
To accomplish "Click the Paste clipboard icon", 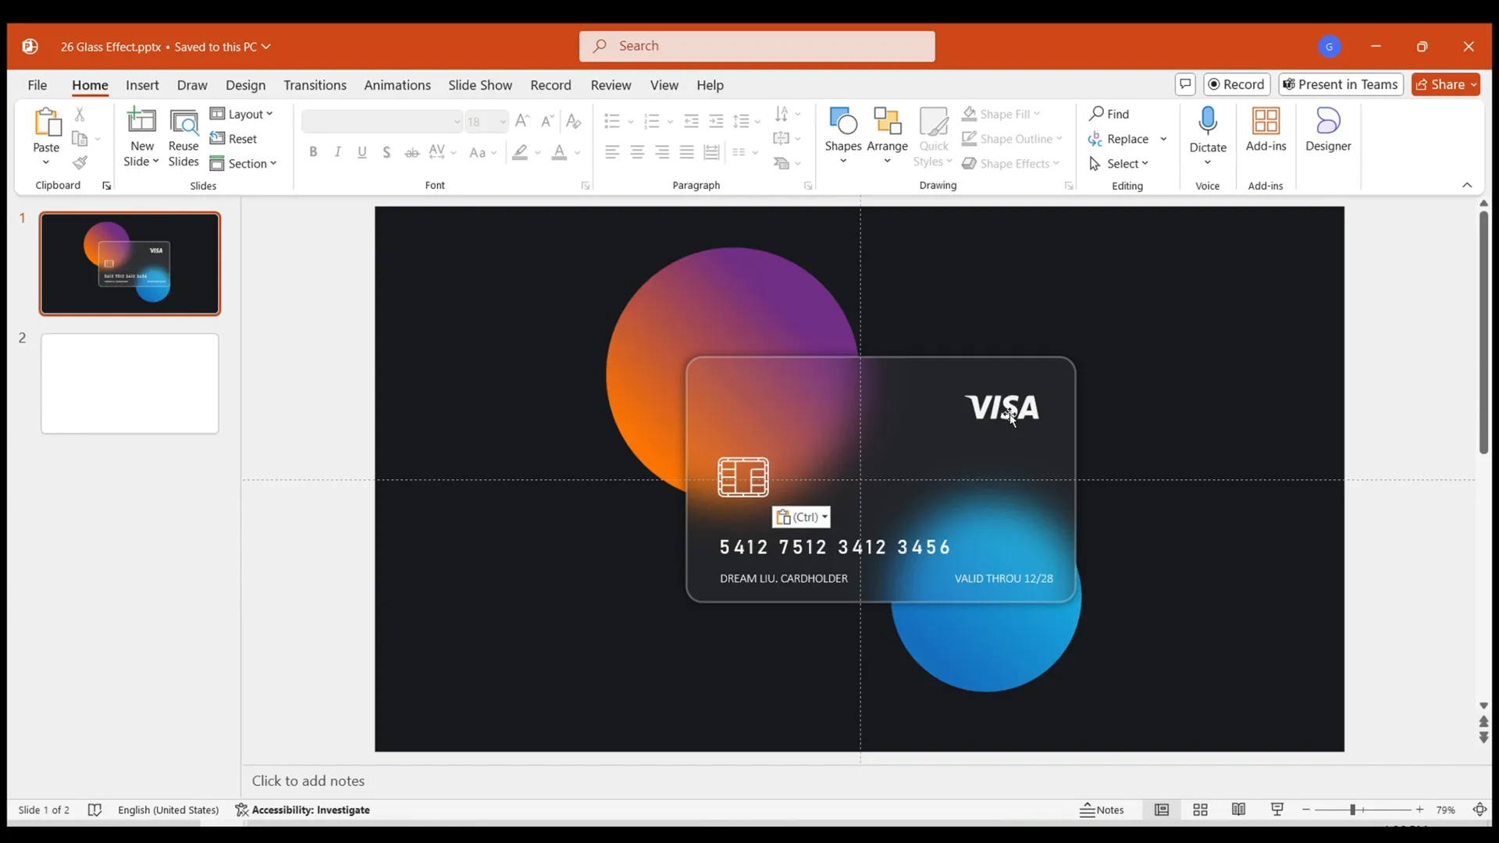I will coord(47,122).
